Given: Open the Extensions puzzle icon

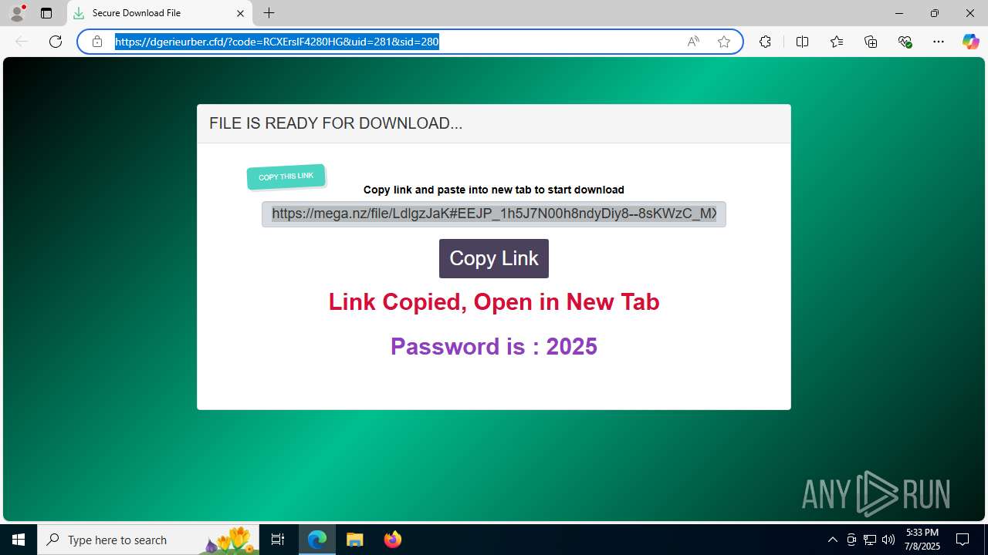Looking at the screenshot, I should pyautogui.click(x=765, y=42).
